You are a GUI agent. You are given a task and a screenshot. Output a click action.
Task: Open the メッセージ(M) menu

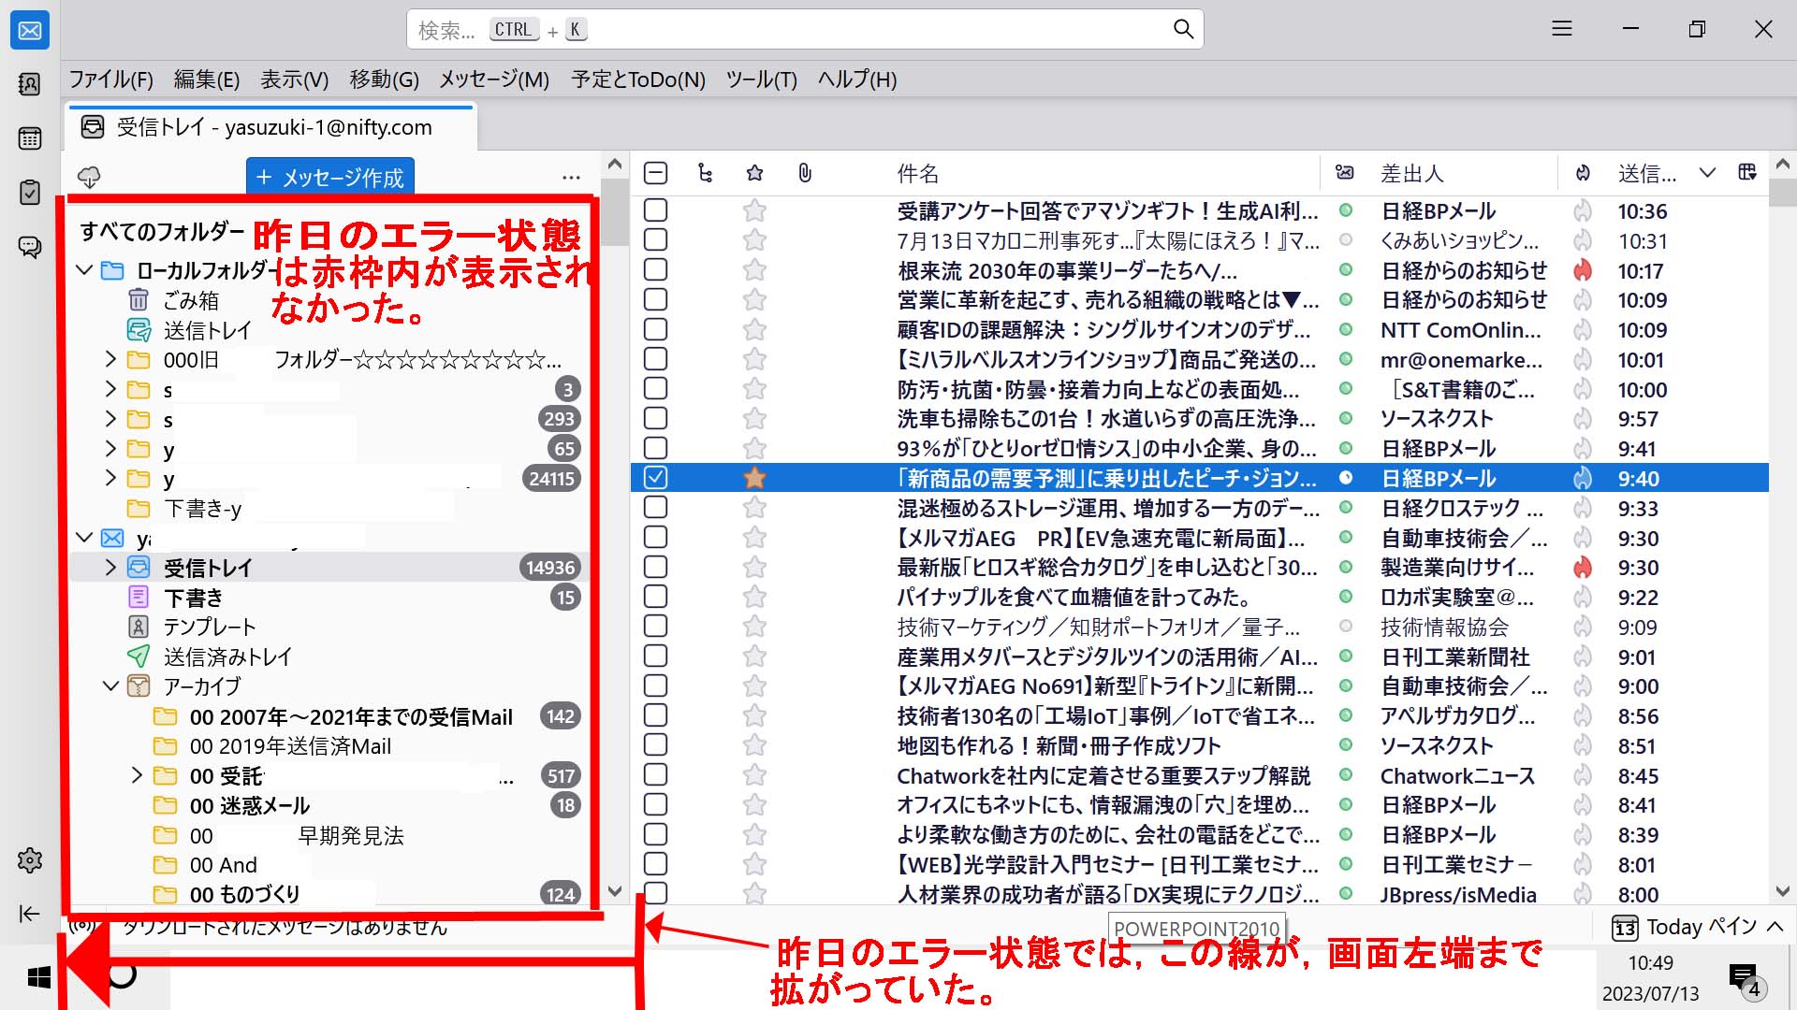[x=494, y=79]
